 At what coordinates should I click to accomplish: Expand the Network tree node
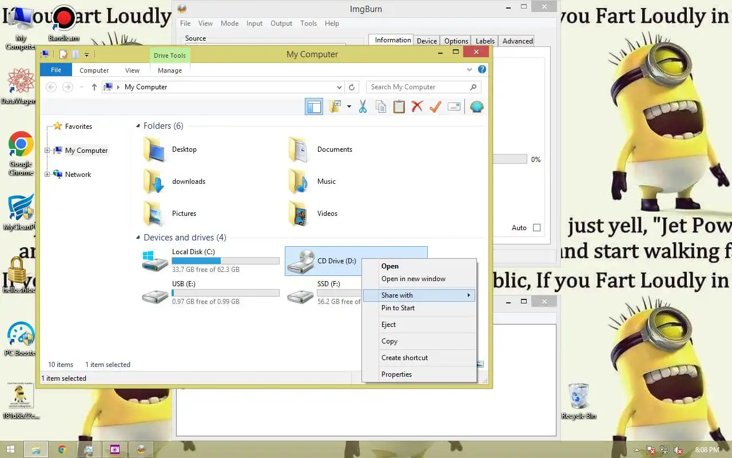click(47, 175)
